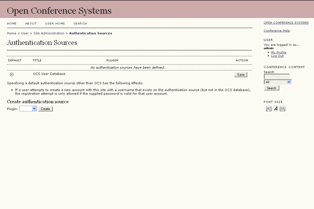Click Search in the top navigation bar
Screen dimensions: 314x209
pyautogui.click(x=80, y=24)
